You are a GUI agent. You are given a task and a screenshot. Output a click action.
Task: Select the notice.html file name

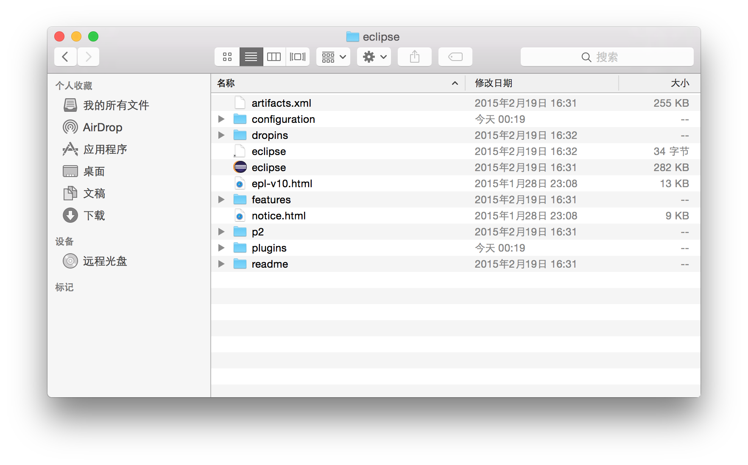pos(279,216)
